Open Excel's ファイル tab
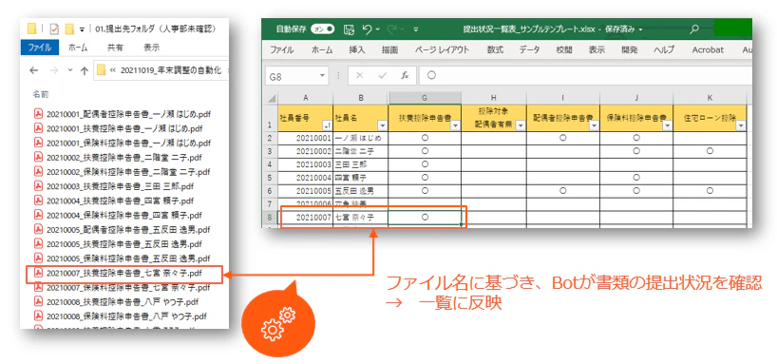The width and height of the screenshot is (777, 364). pos(281,49)
